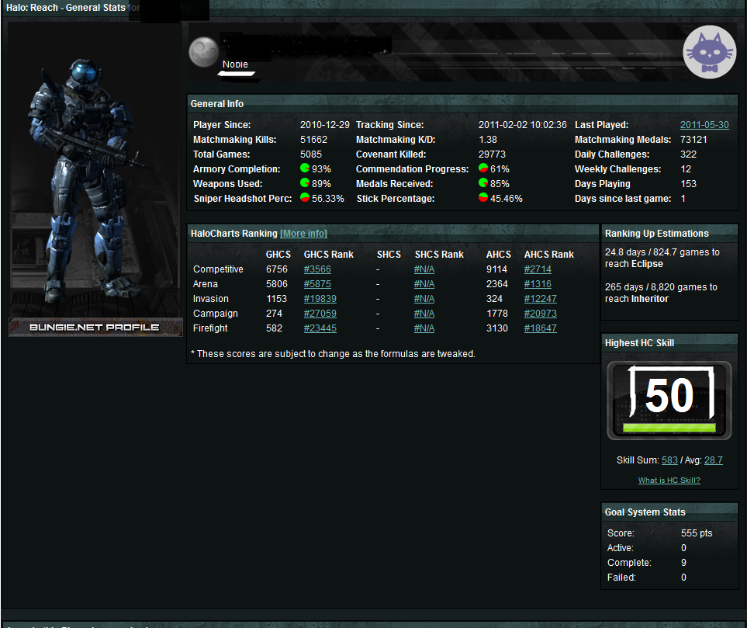The width and height of the screenshot is (747, 628).
Task: Select the Covenant Killed value 29773
Action: pos(492,154)
